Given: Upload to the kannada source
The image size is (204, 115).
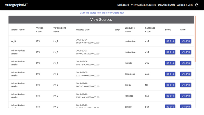Looking at the screenshot, I should click(x=186, y=96).
